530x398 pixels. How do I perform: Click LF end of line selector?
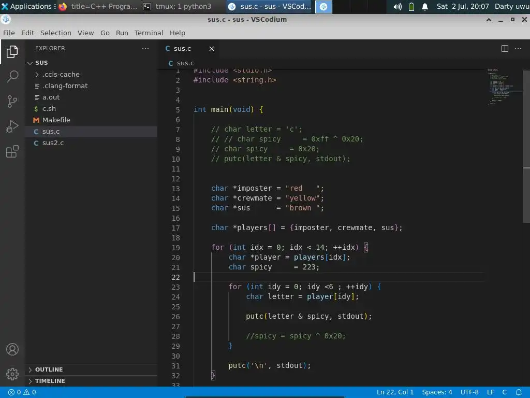point(491,392)
